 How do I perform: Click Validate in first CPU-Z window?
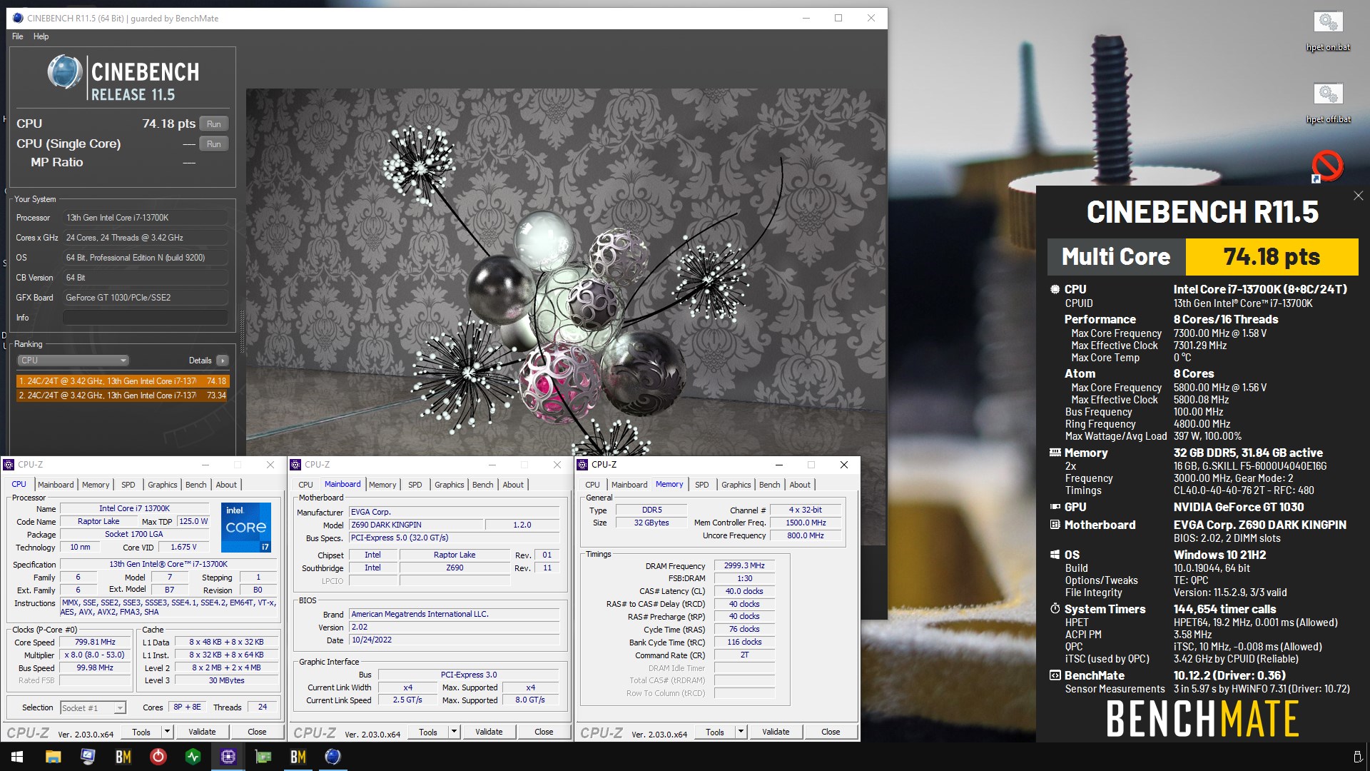click(202, 732)
